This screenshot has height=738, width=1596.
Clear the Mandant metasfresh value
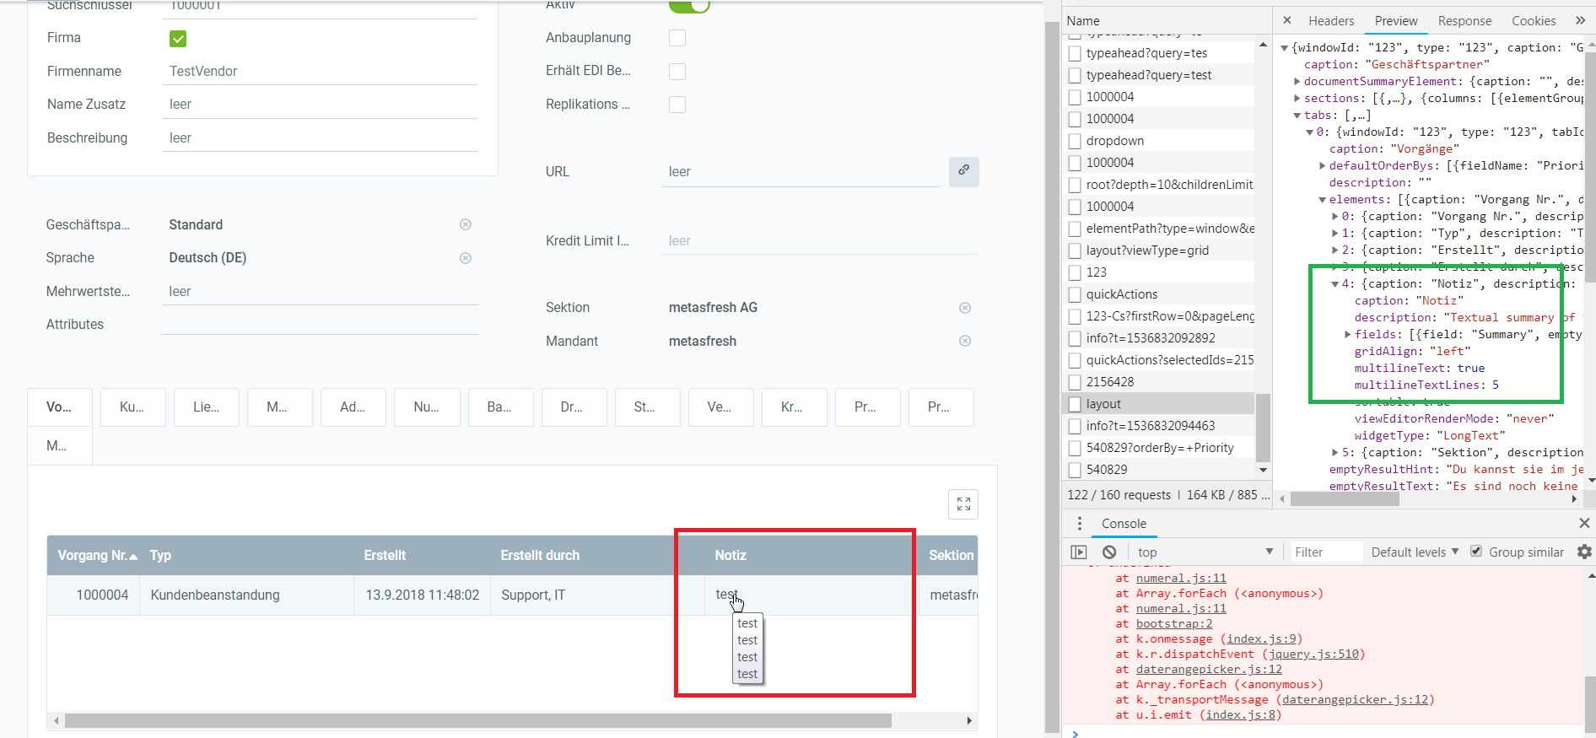point(965,341)
